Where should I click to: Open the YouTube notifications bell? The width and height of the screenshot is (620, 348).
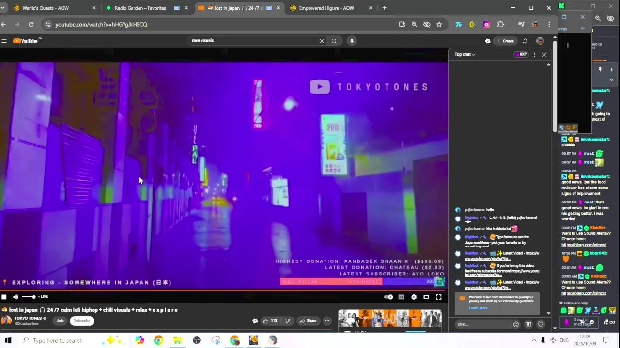pos(525,41)
